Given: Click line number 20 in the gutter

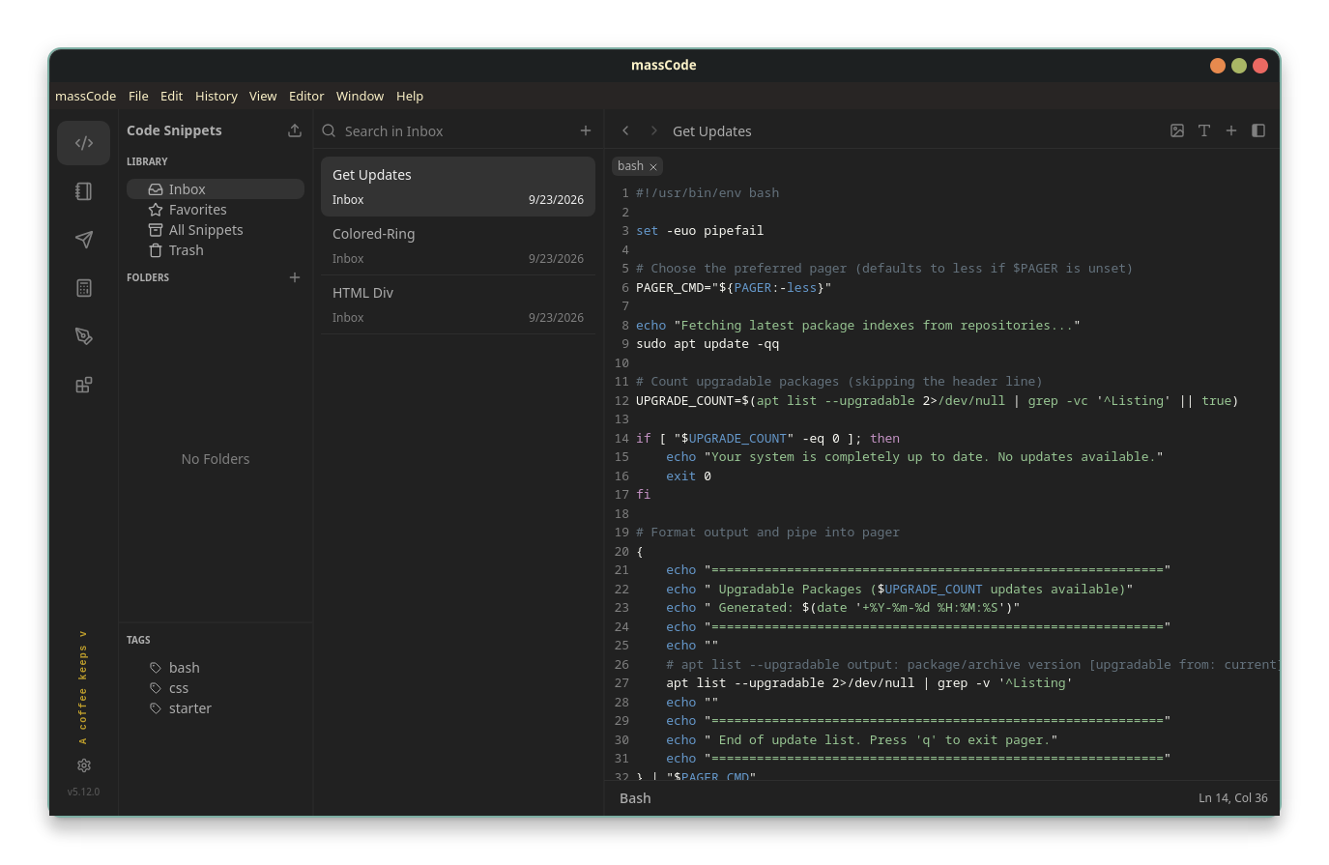Looking at the screenshot, I should click(621, 552).
